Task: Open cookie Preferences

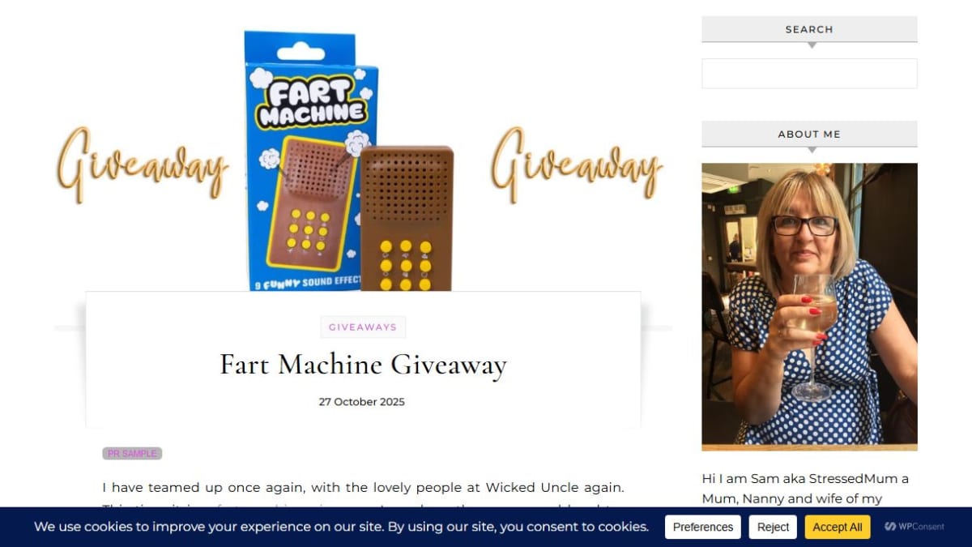Action: click(x=703, y=527)
